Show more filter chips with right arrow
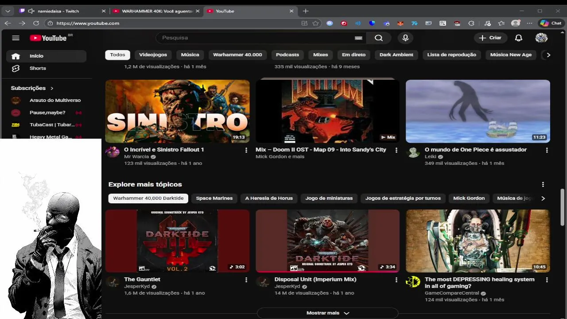This screenshot has width=567, height=319. point(548,55)
